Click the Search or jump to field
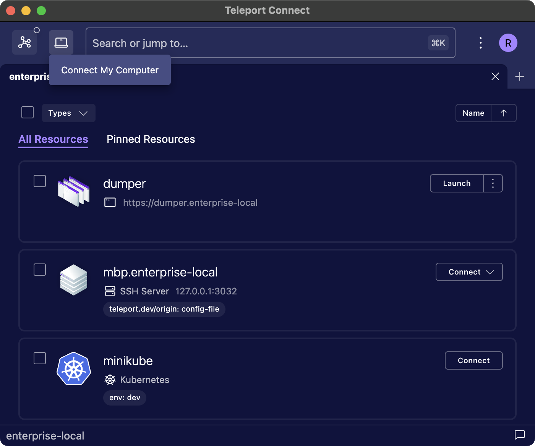 (x=267, y=43)
